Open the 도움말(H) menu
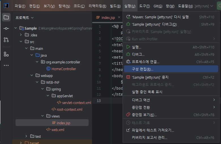The height and width of the screenshot is (144, 221). tap(185, 6)
